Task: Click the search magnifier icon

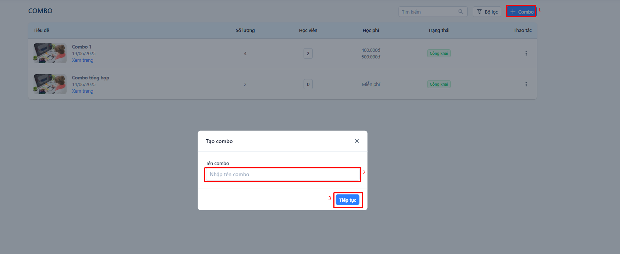Action: click(461, 12)
